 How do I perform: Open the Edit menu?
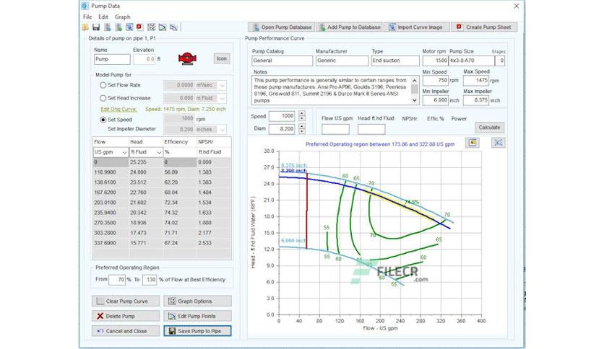click(x=103, y=17)
